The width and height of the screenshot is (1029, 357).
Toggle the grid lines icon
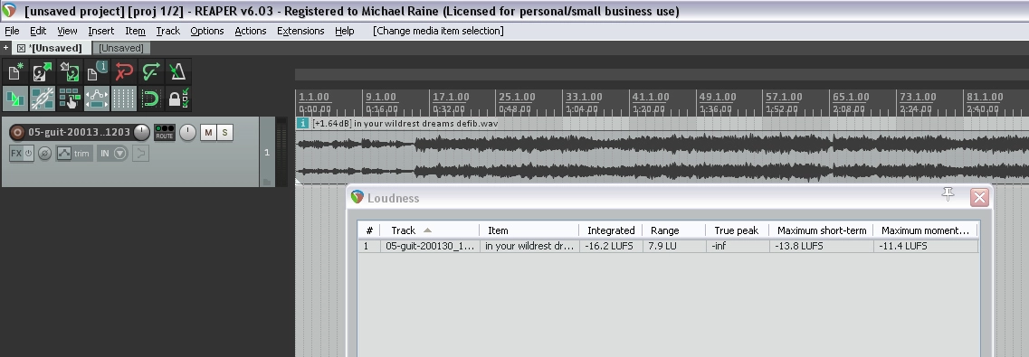[x=123, y=99]
